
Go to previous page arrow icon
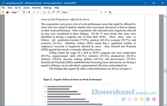click(34, 12)
